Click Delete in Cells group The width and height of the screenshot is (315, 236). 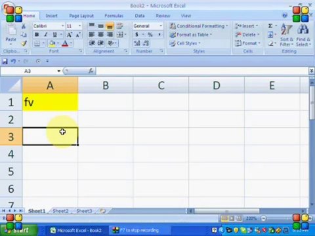tap(247, 35)
